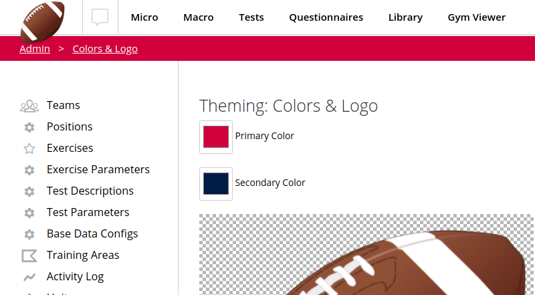Open the Micro menu
This screenshot has width=535, height=295.
point(144,17)
